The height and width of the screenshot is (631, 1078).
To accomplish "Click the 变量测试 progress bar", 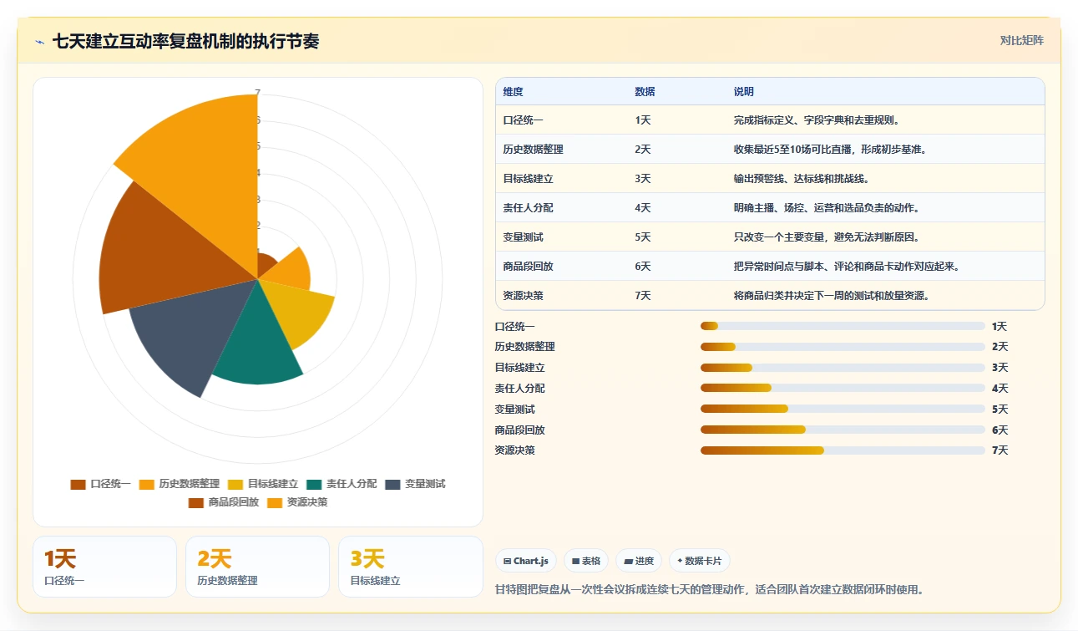I will point(843,409).
